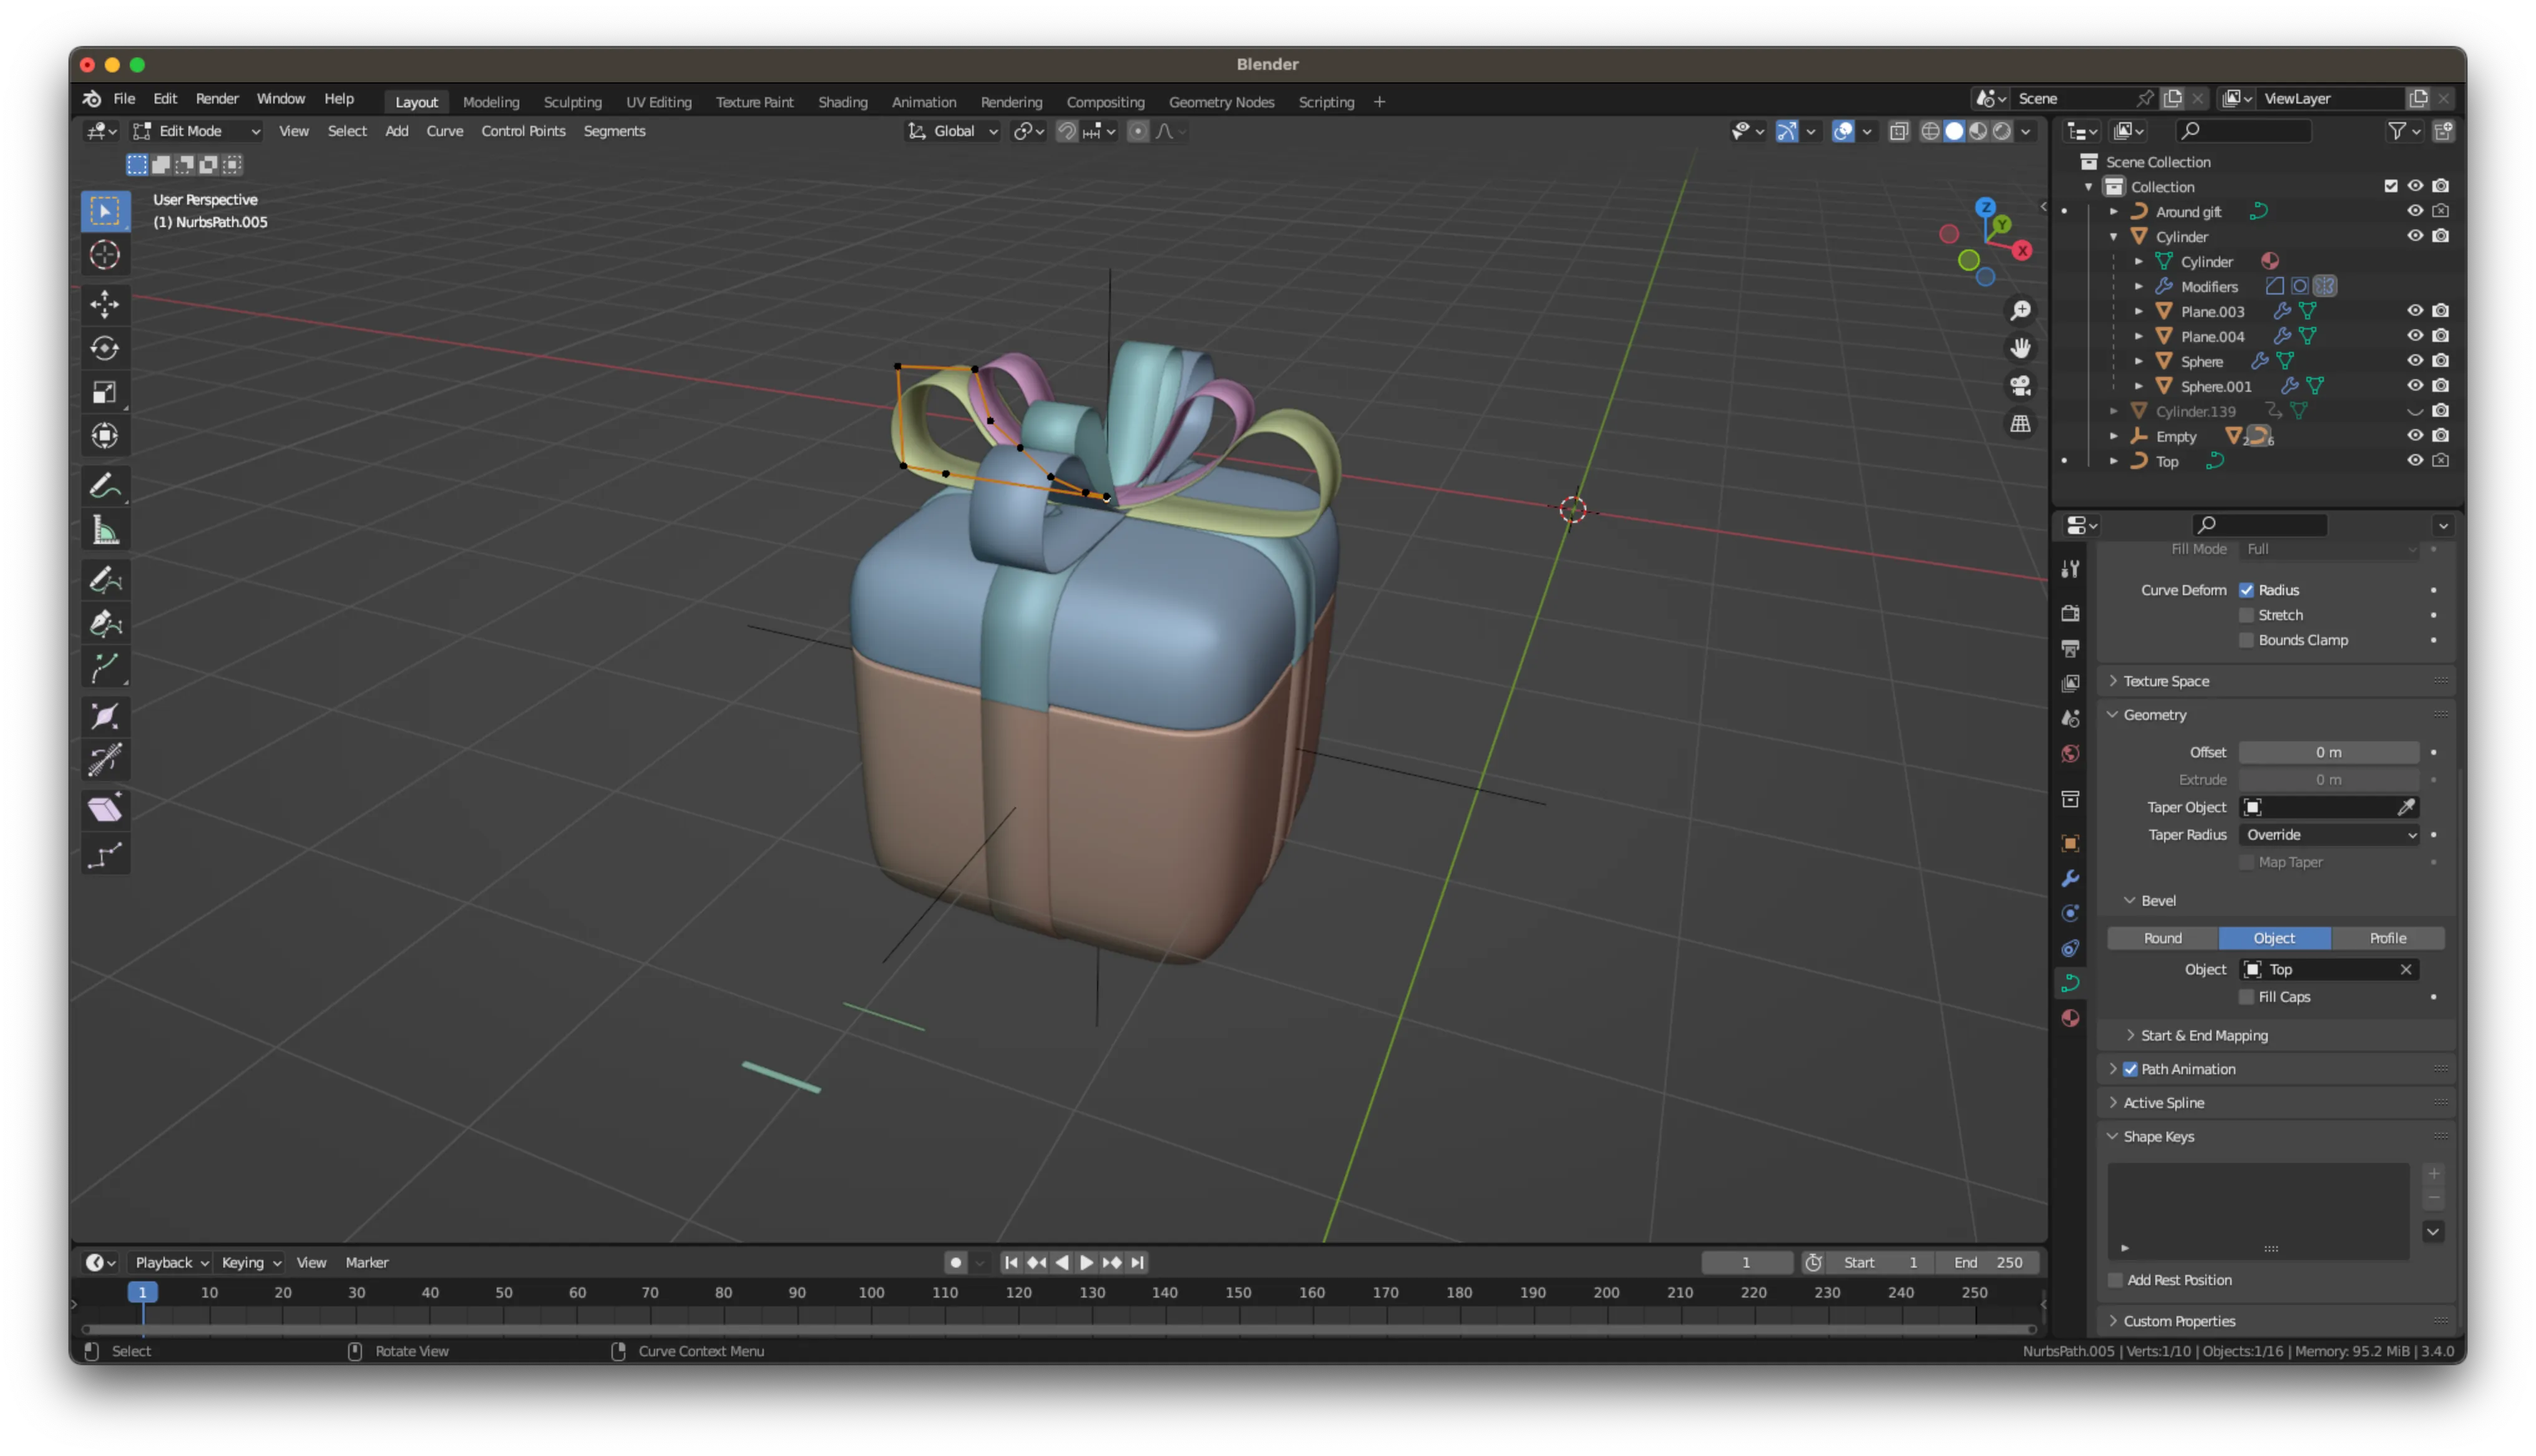This screenshot has width=2536, height=1456.
Task: Open the Edit Mode dropdown
Action: point(197,131)
